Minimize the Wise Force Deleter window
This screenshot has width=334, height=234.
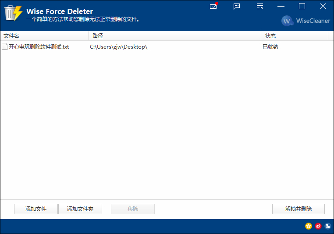pyautogui.click(x=281, y=7)
